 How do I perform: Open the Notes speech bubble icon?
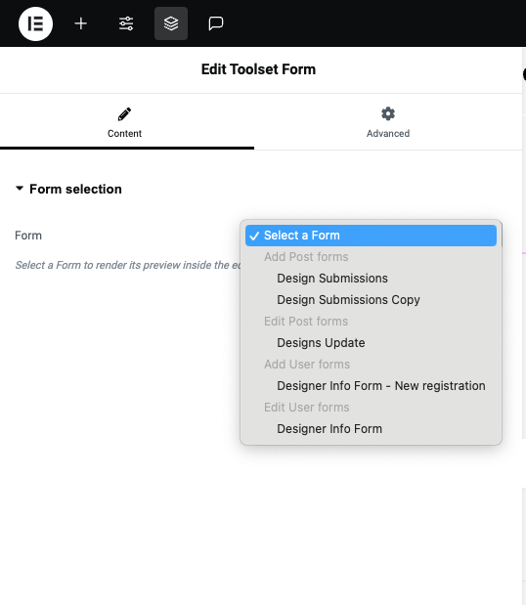216,23
